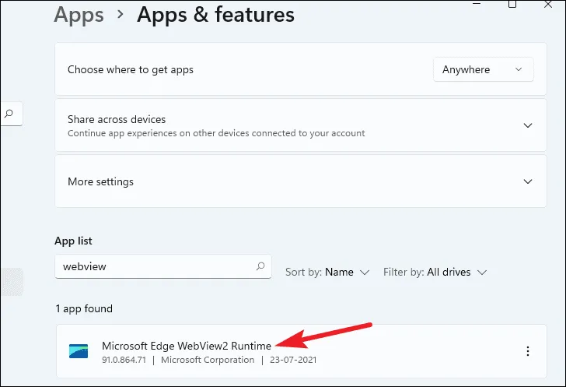The width and height of the screenshot is (566, 387).
Task: Click the Share across devices label
Action: tap(117, 119)
